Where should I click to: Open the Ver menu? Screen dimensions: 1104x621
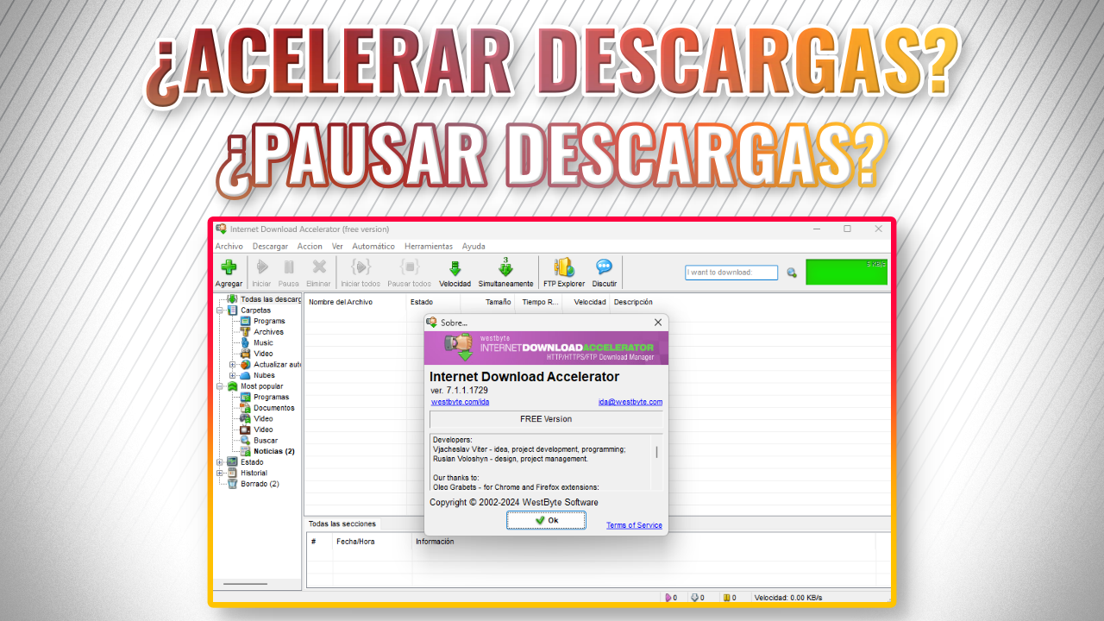[337, 247]
